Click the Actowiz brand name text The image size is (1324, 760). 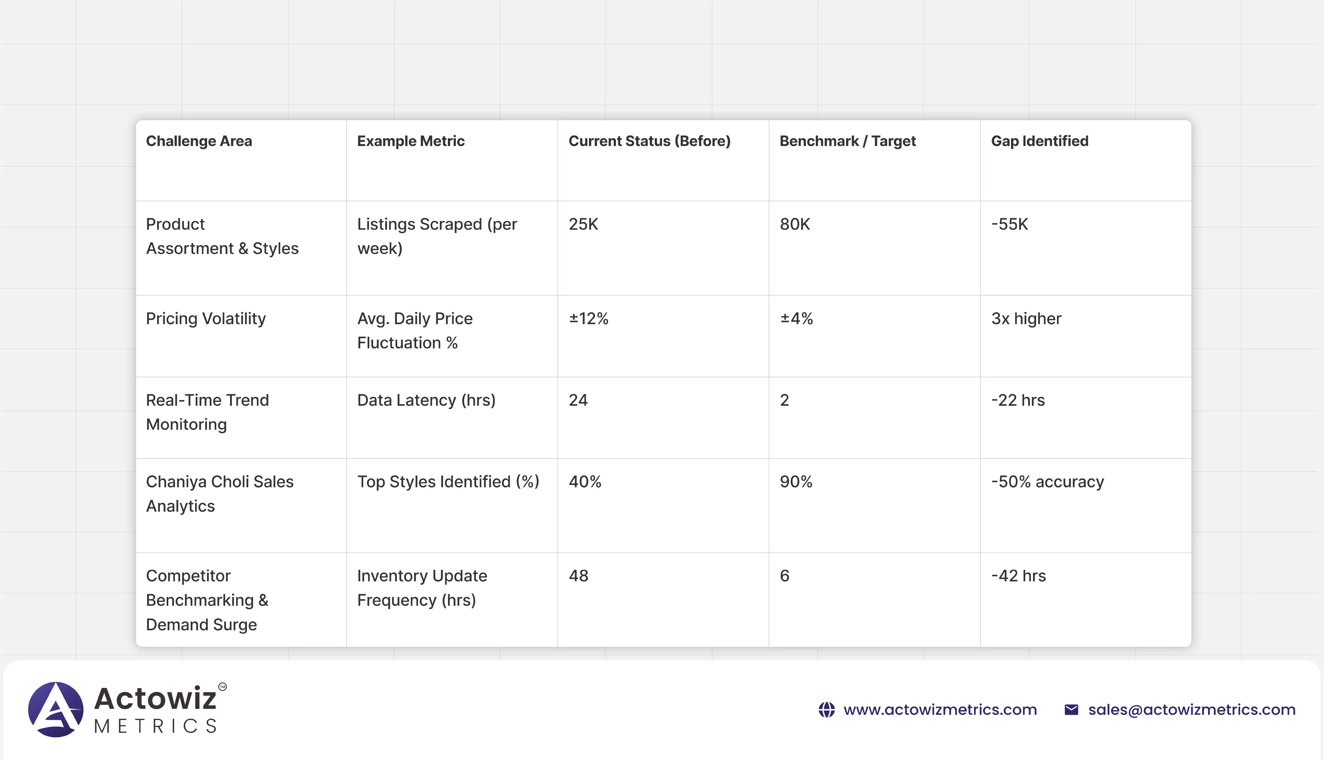[x=155, y=699]
